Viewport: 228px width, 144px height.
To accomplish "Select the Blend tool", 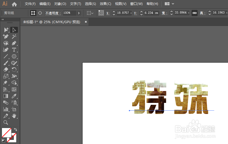I will (6, 103).
